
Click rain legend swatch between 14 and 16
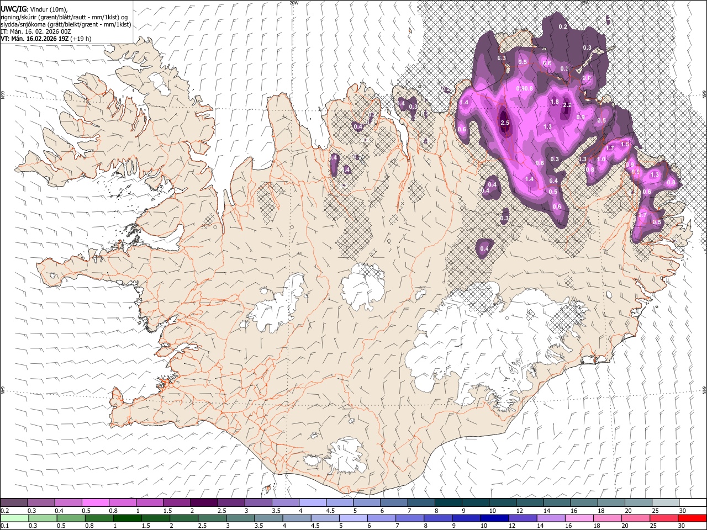coord(550,518)
